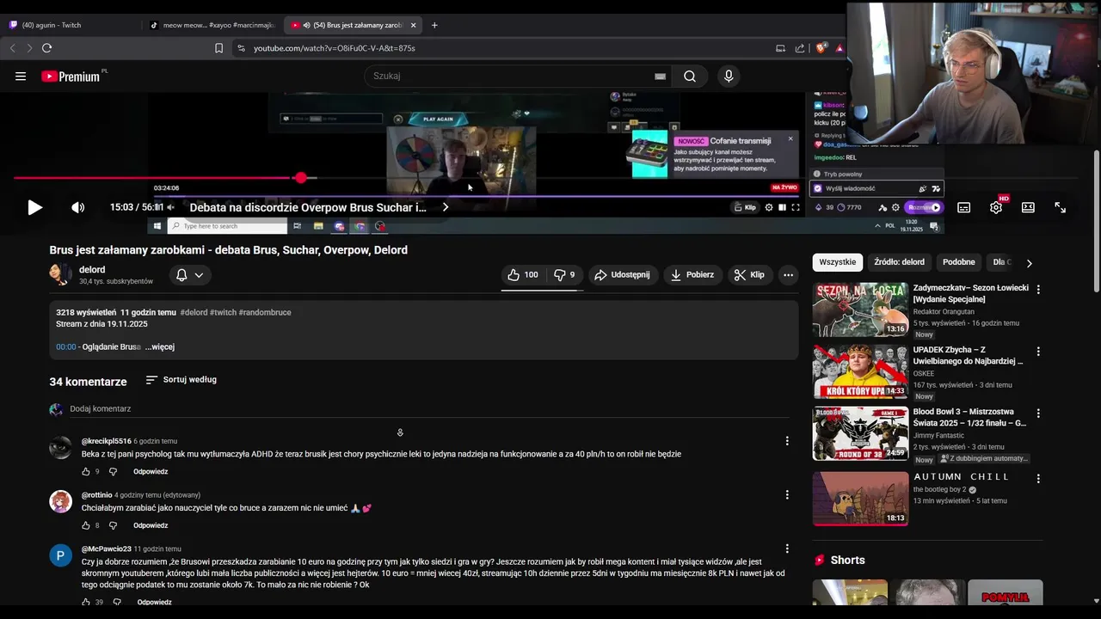Viewport: 1101px width, 619px height.
Task: Open options for UPADEK Zbycha video
Action: click(x=1038, y=352)
